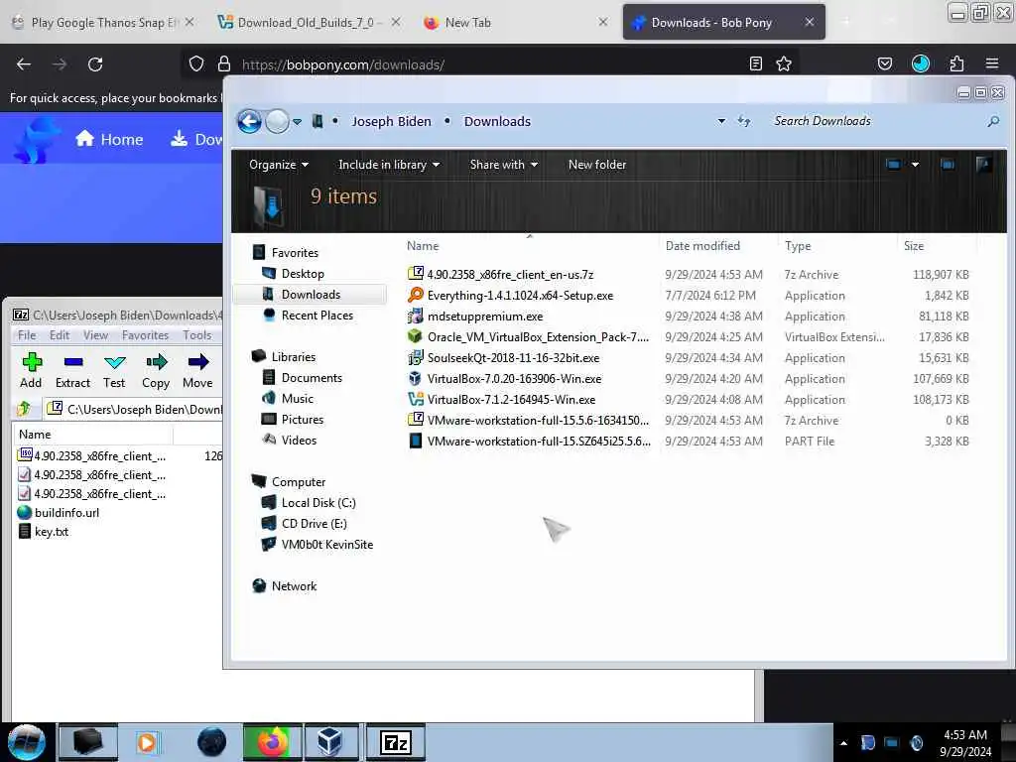Viewport: 1016px width, 762px height.
Task: Select Downloads in Favorites sidebar
Action: coord(311,294)
